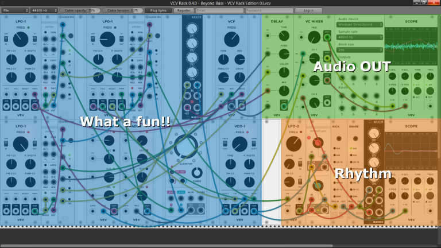Toggle the Plug lights button

click(x=158, y=10)
